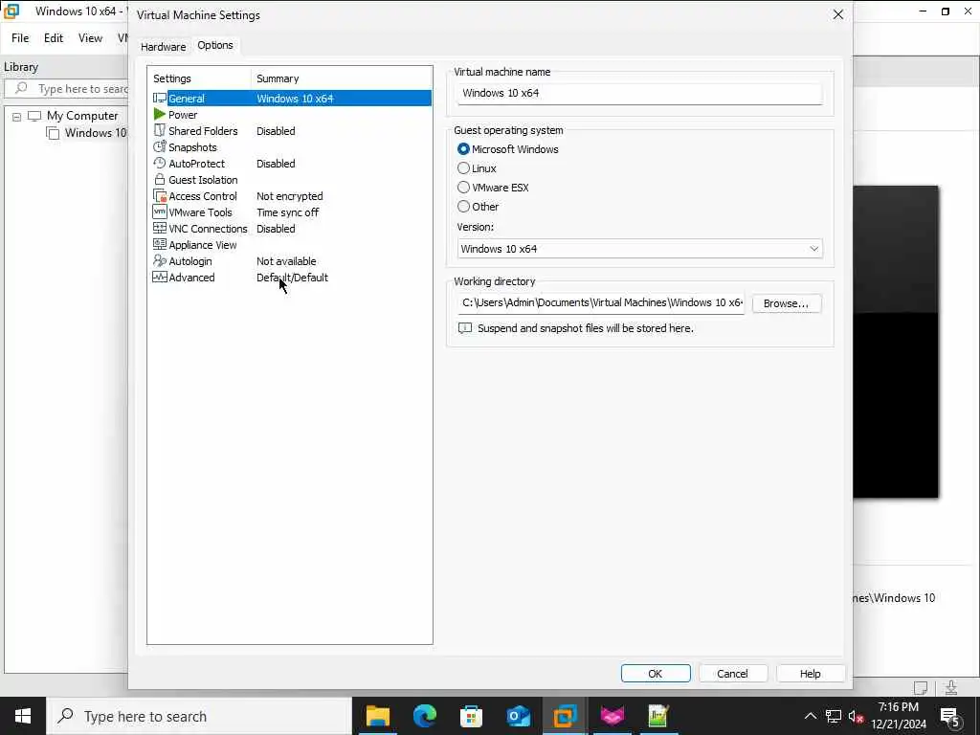Open the notification center icon
The width and height of the screenshot is (980, 735).
coord(950,716)
